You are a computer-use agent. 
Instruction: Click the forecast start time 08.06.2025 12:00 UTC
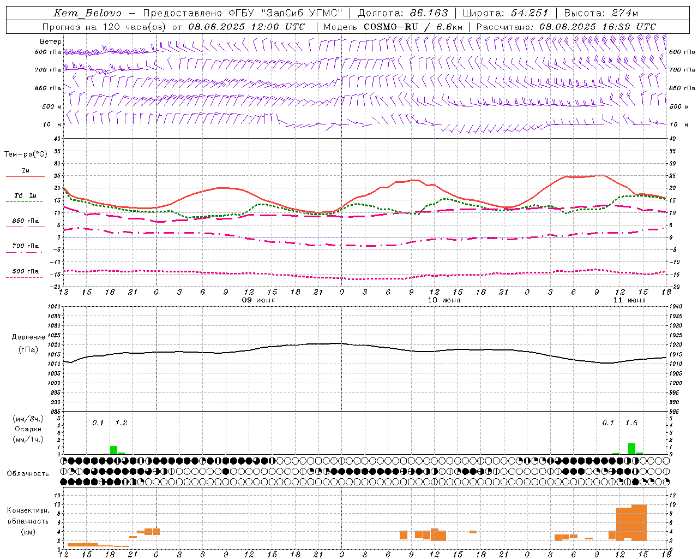click(246, 27)
